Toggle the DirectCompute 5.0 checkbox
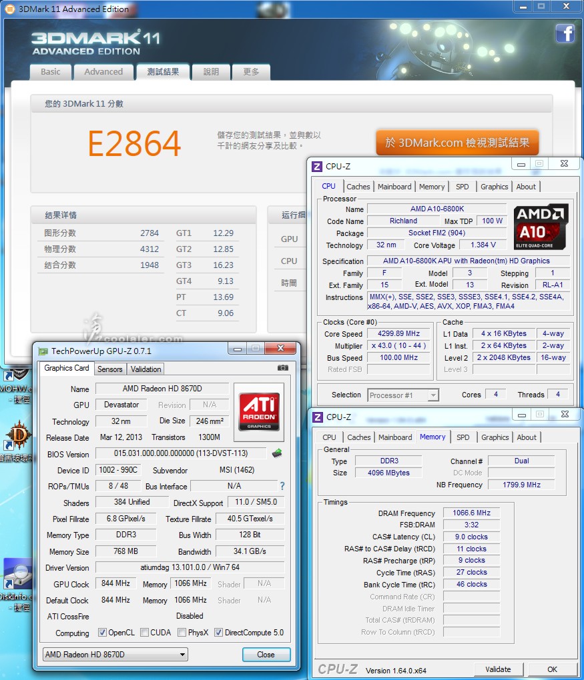This screenshot has height=680, width=584. (218, 632)
